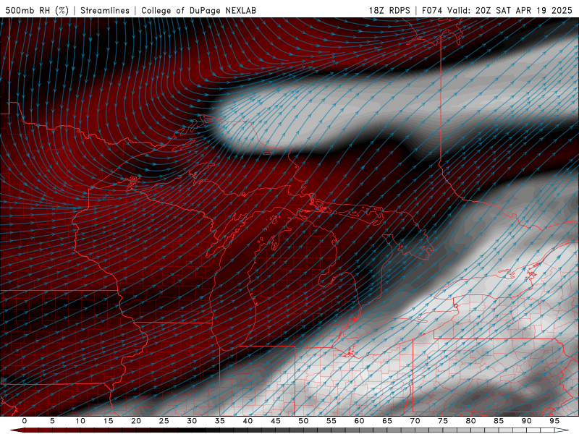Click the '15' color scale label
The width and height of the screenshot is (579, 434).
pos(108,421)
